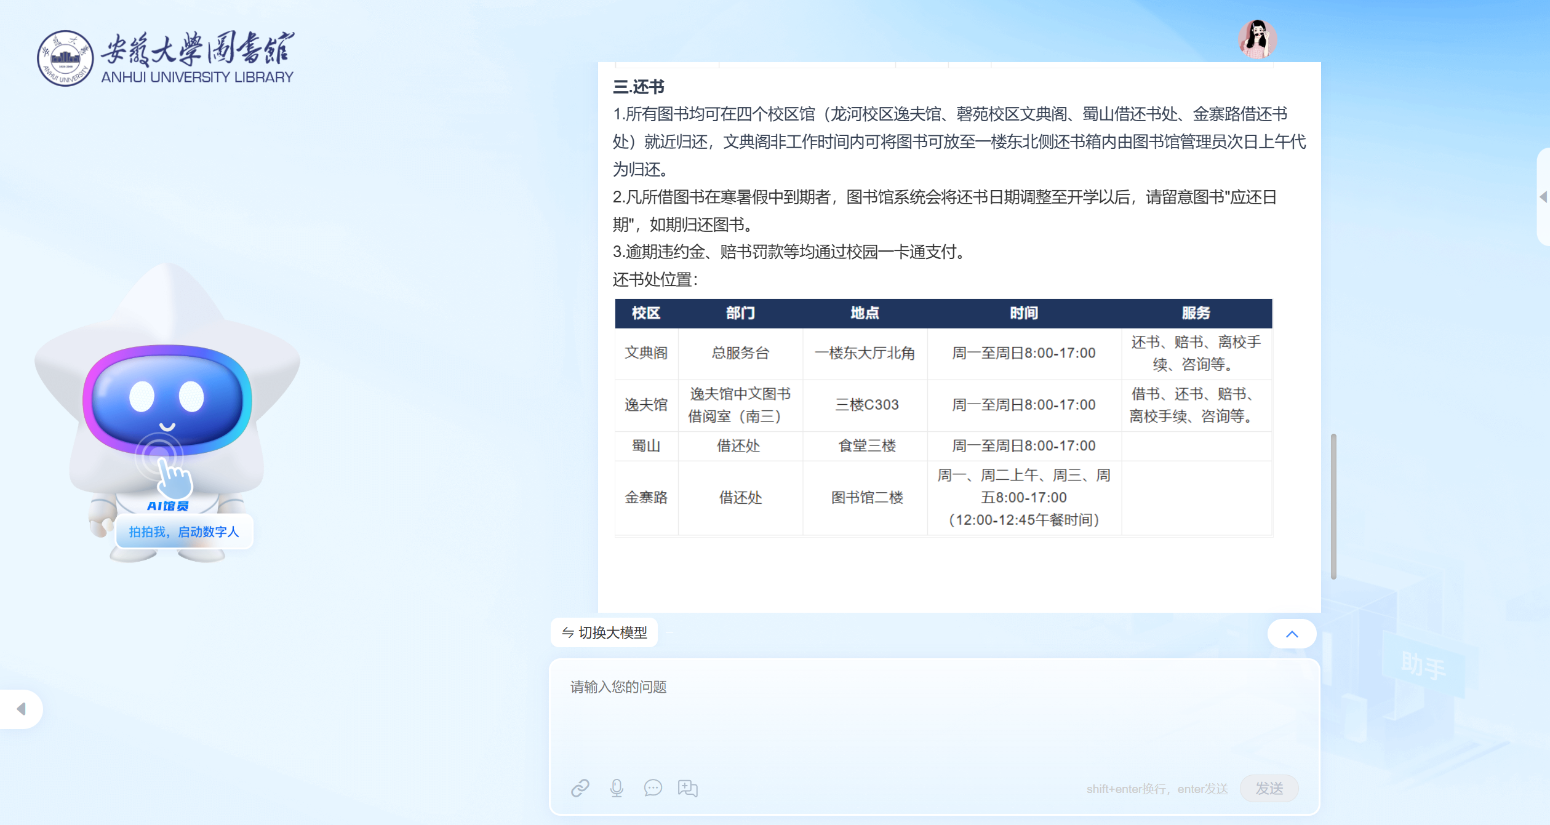This screenshot has width=1550, height=825.
Task: Collapse panel with the up chevron button
Action: (1292, 634)
